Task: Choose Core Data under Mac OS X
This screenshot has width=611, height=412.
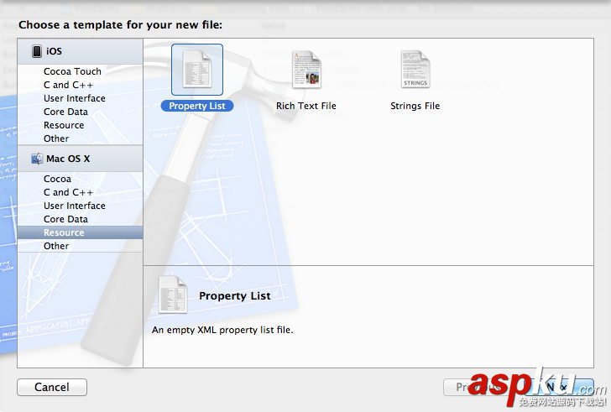Action: tap(65, 219)
